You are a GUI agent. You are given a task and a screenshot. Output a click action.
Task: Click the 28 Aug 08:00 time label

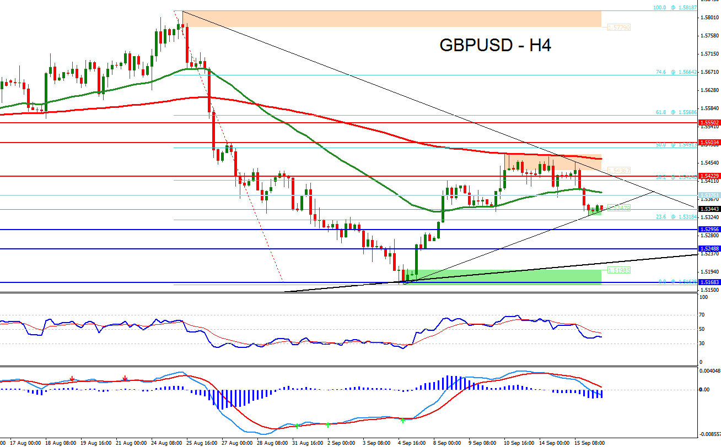(272, 443)
